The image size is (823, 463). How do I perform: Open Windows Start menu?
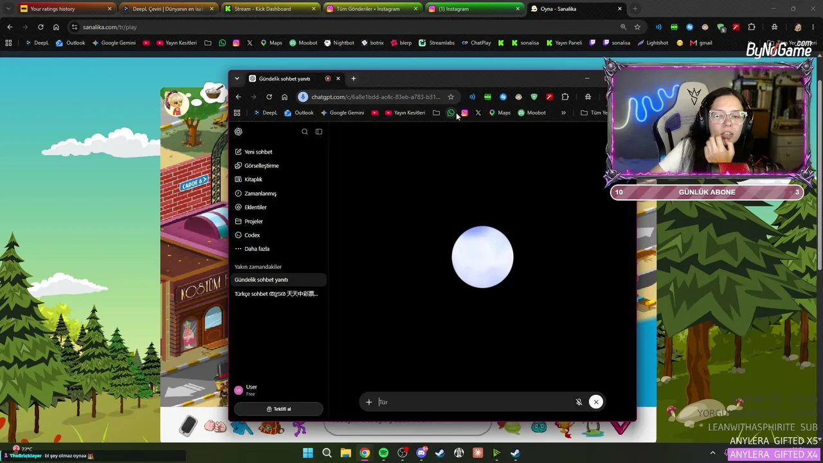(308, 453)
